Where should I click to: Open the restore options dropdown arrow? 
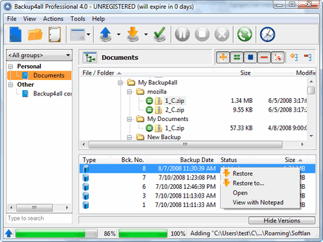point(146,34)
